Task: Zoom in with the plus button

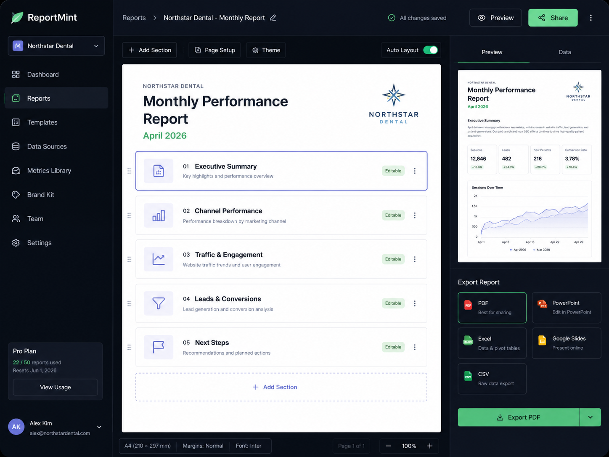Action: (x=430, y=446)
